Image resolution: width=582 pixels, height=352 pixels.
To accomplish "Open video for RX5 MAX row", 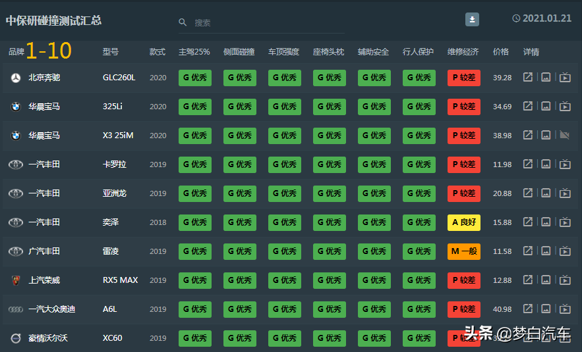I will coord(565,280).
